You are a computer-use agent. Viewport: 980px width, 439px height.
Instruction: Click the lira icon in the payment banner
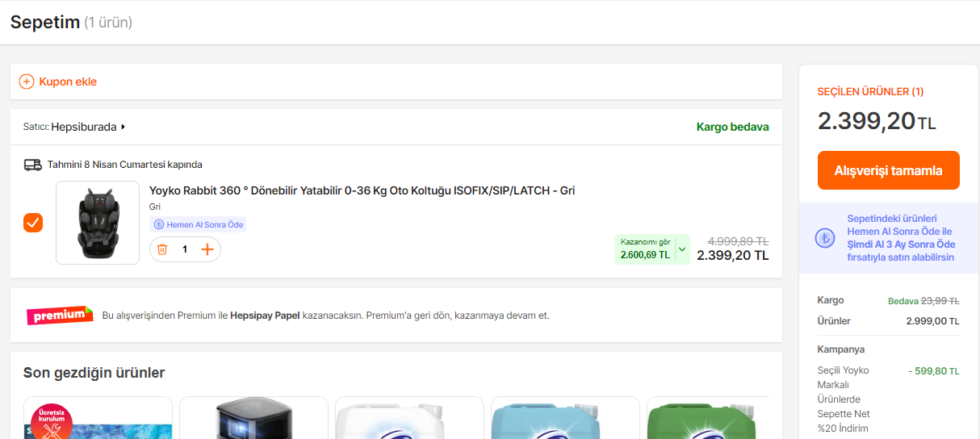point(825,238)
